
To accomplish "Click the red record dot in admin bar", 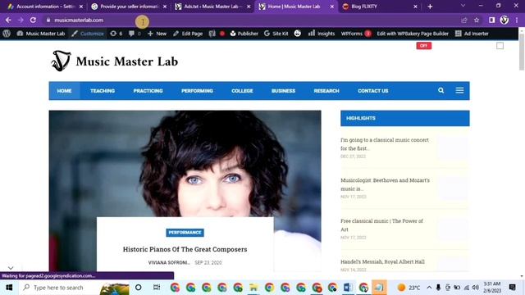I will pyautogui.click(x=222, y=34).
